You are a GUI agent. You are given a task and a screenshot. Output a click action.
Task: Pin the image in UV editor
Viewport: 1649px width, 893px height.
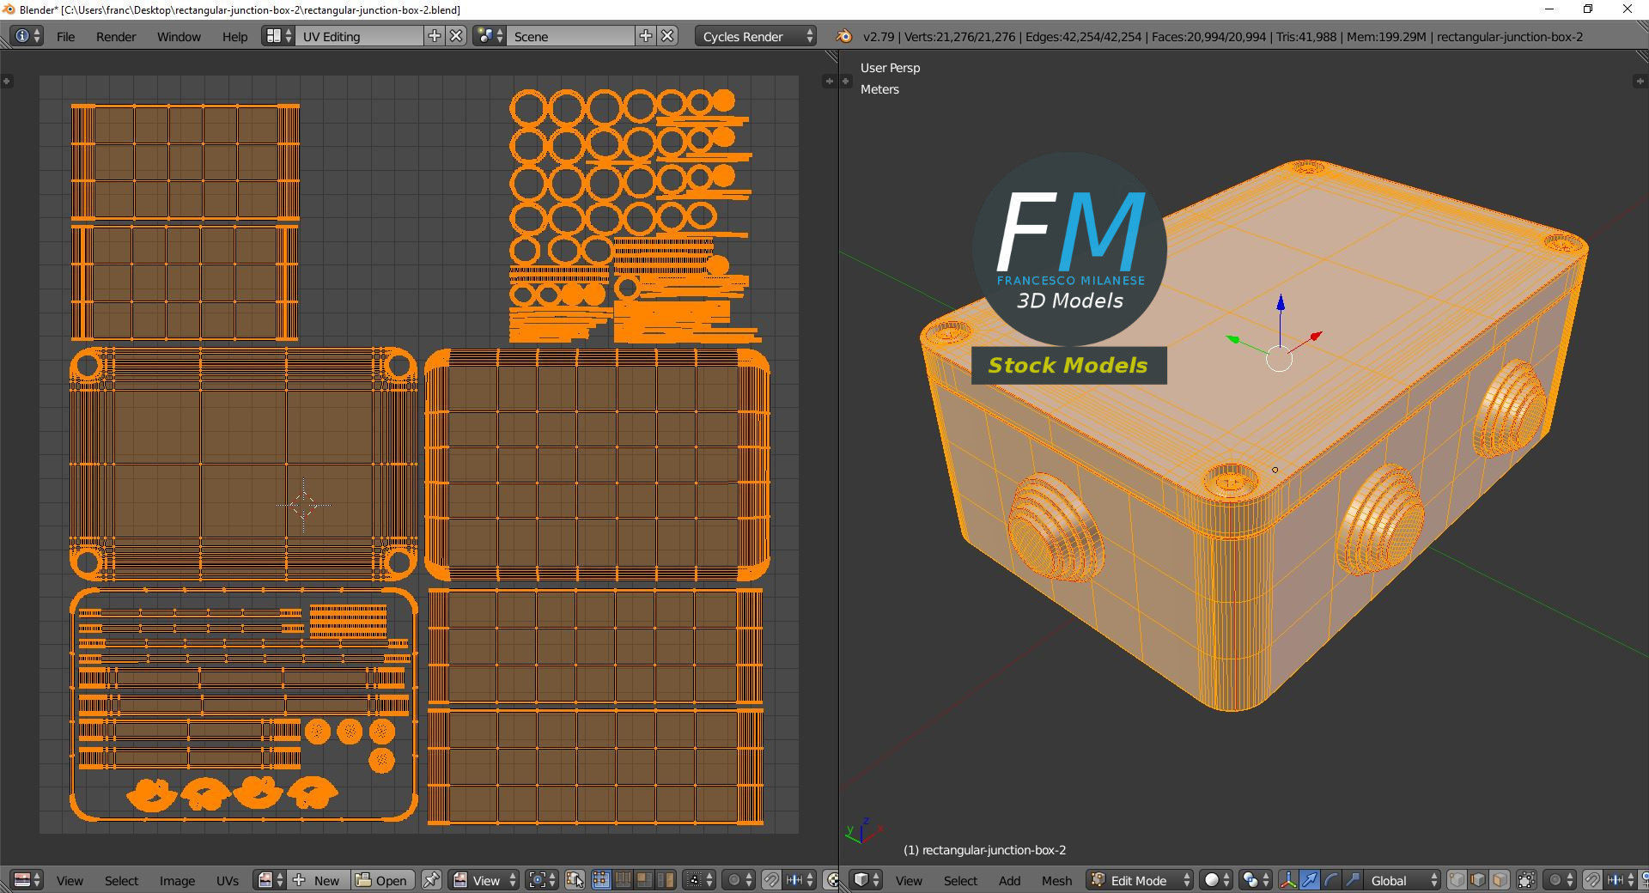coord(431,880)
